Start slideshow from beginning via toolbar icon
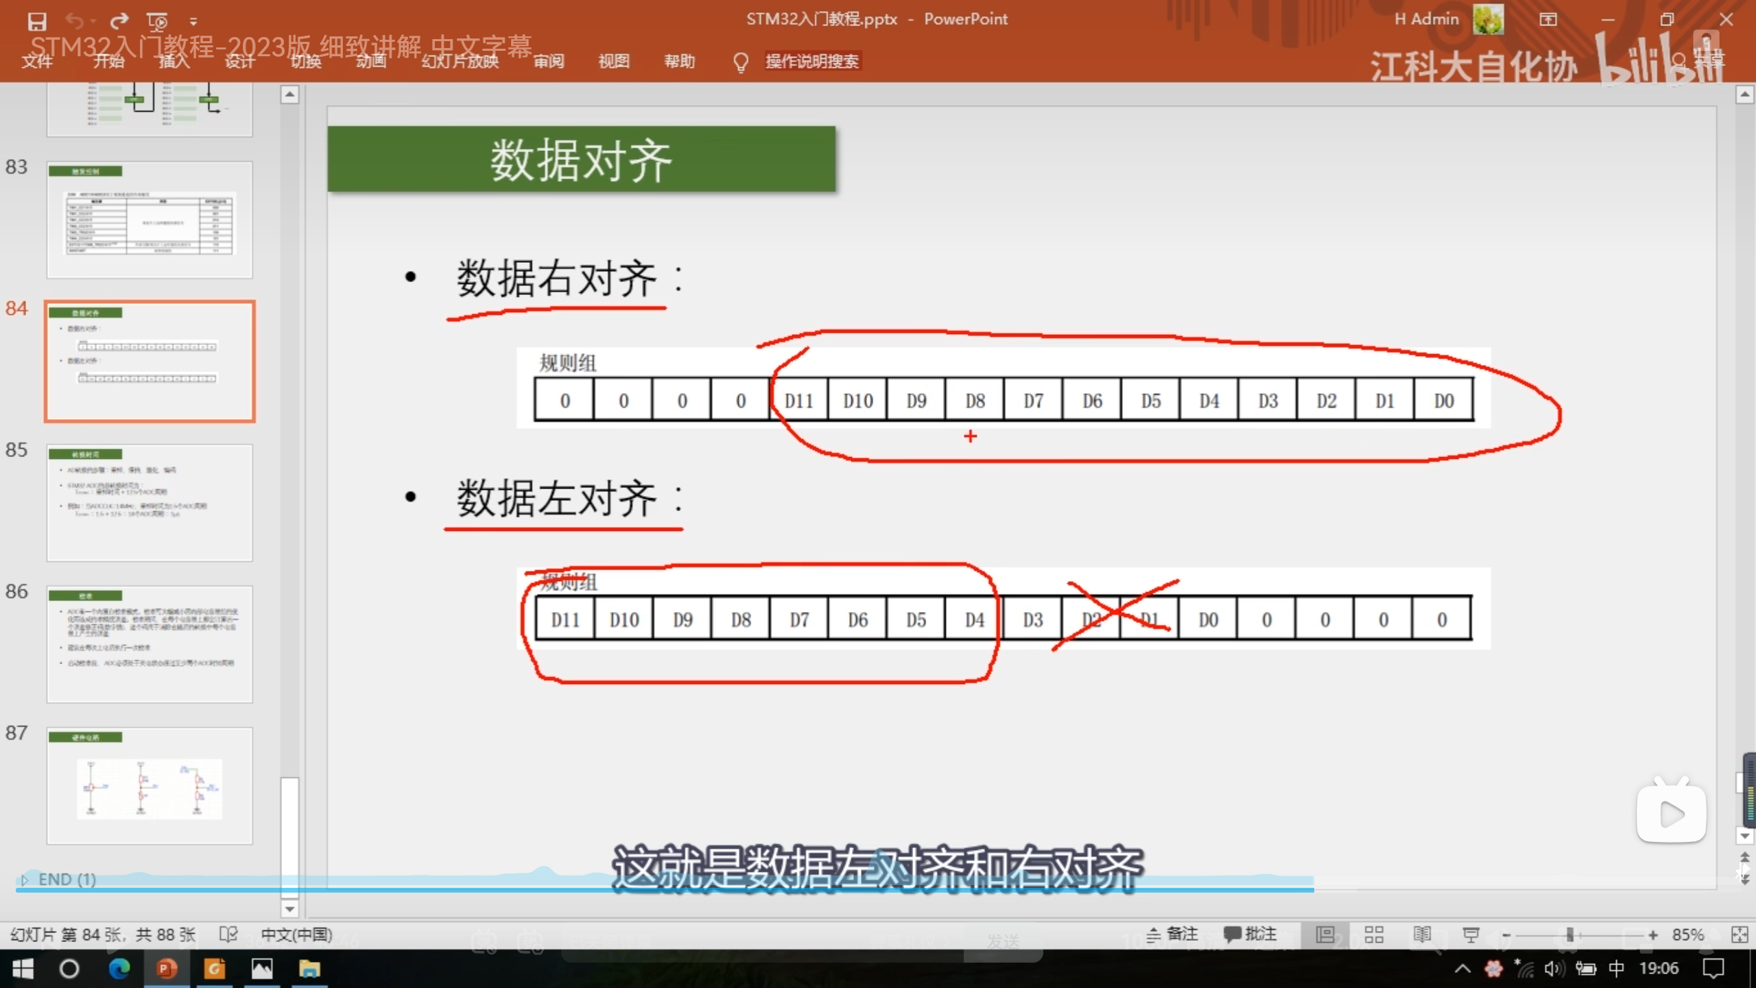Image resolution: width=1756 pixels, height=988 pixels. point(157,21)
